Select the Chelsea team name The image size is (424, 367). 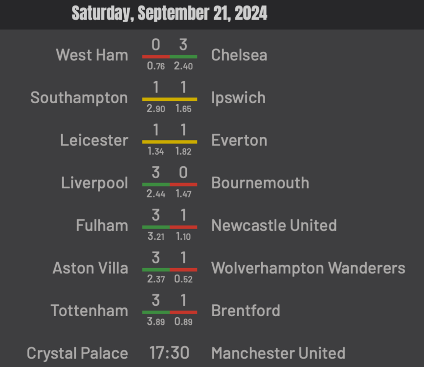tap(239, 55)
